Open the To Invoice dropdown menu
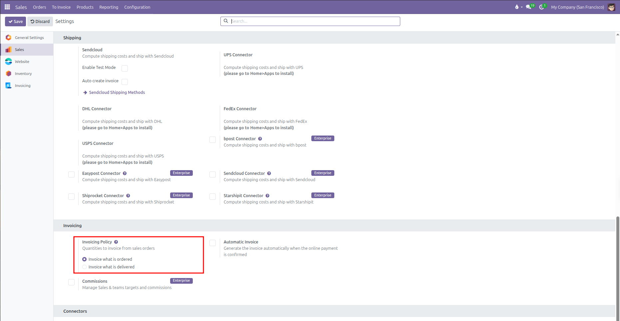This screenshot has height=321, width=620. point(61,7)
